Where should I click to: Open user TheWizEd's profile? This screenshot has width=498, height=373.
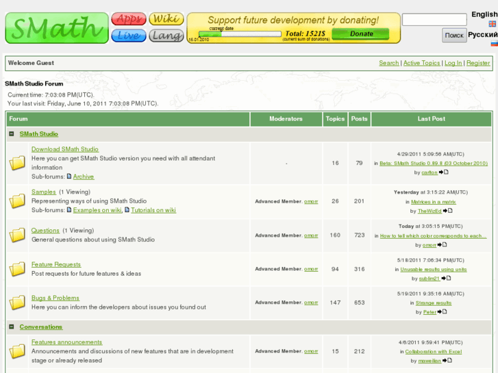(429, 211)
